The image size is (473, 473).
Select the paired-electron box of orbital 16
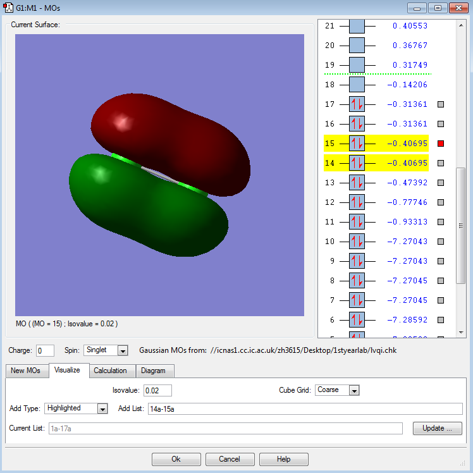(357, 124)
